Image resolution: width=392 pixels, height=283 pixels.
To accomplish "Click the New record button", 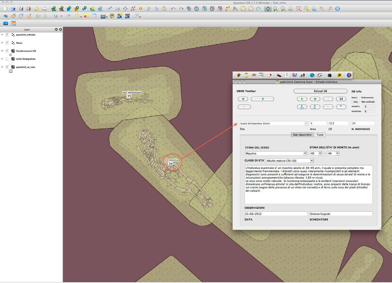I will (302, 107).
